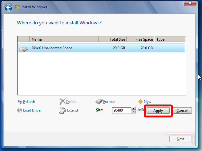
Task: Select the Disk 0 drive icon
Action: tap(23, 49)
